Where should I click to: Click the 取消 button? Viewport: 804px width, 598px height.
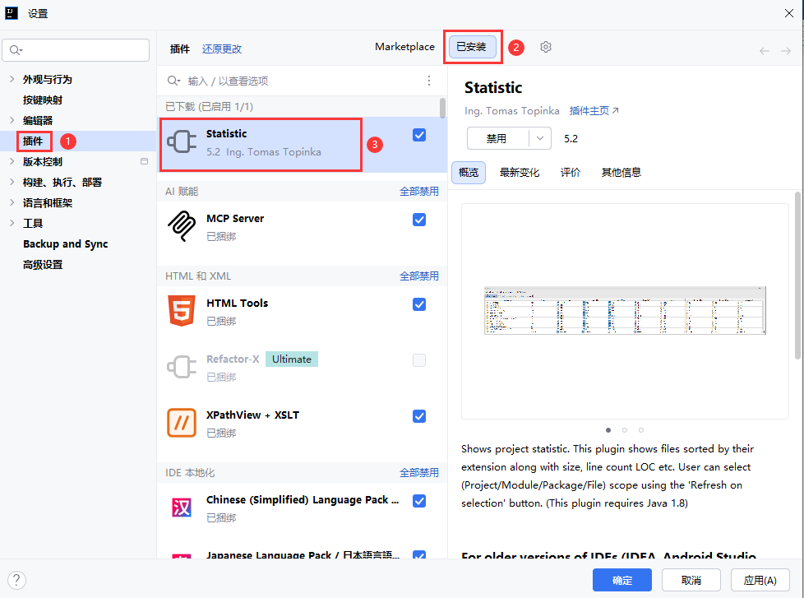click(691, 580)
